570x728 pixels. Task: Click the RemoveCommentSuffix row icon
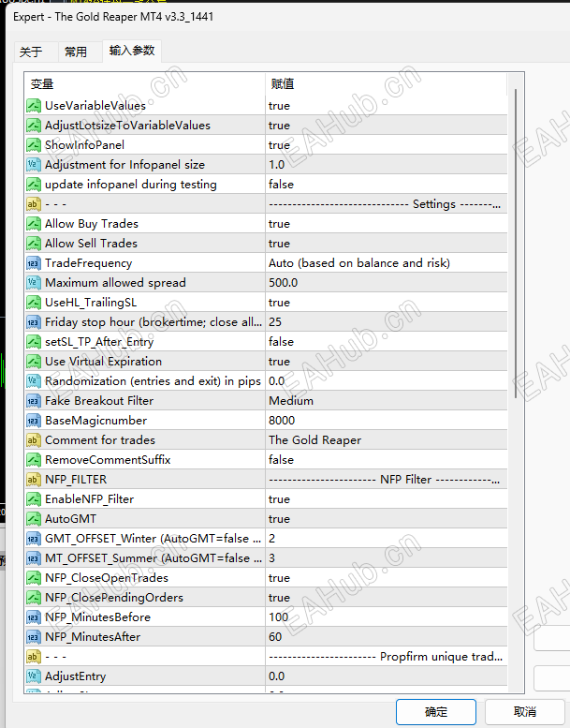click(x=34, y=460)
